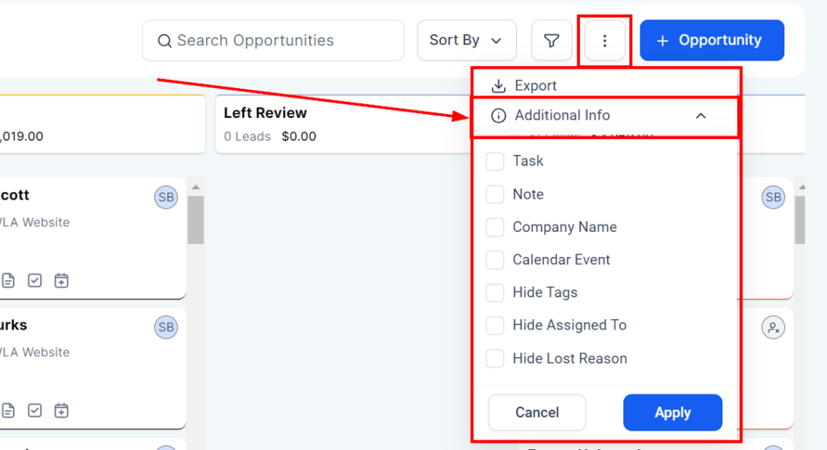Click the add-calendar icon on the Burks card
This screenshot has width=827, height=450.
(61, 410)
